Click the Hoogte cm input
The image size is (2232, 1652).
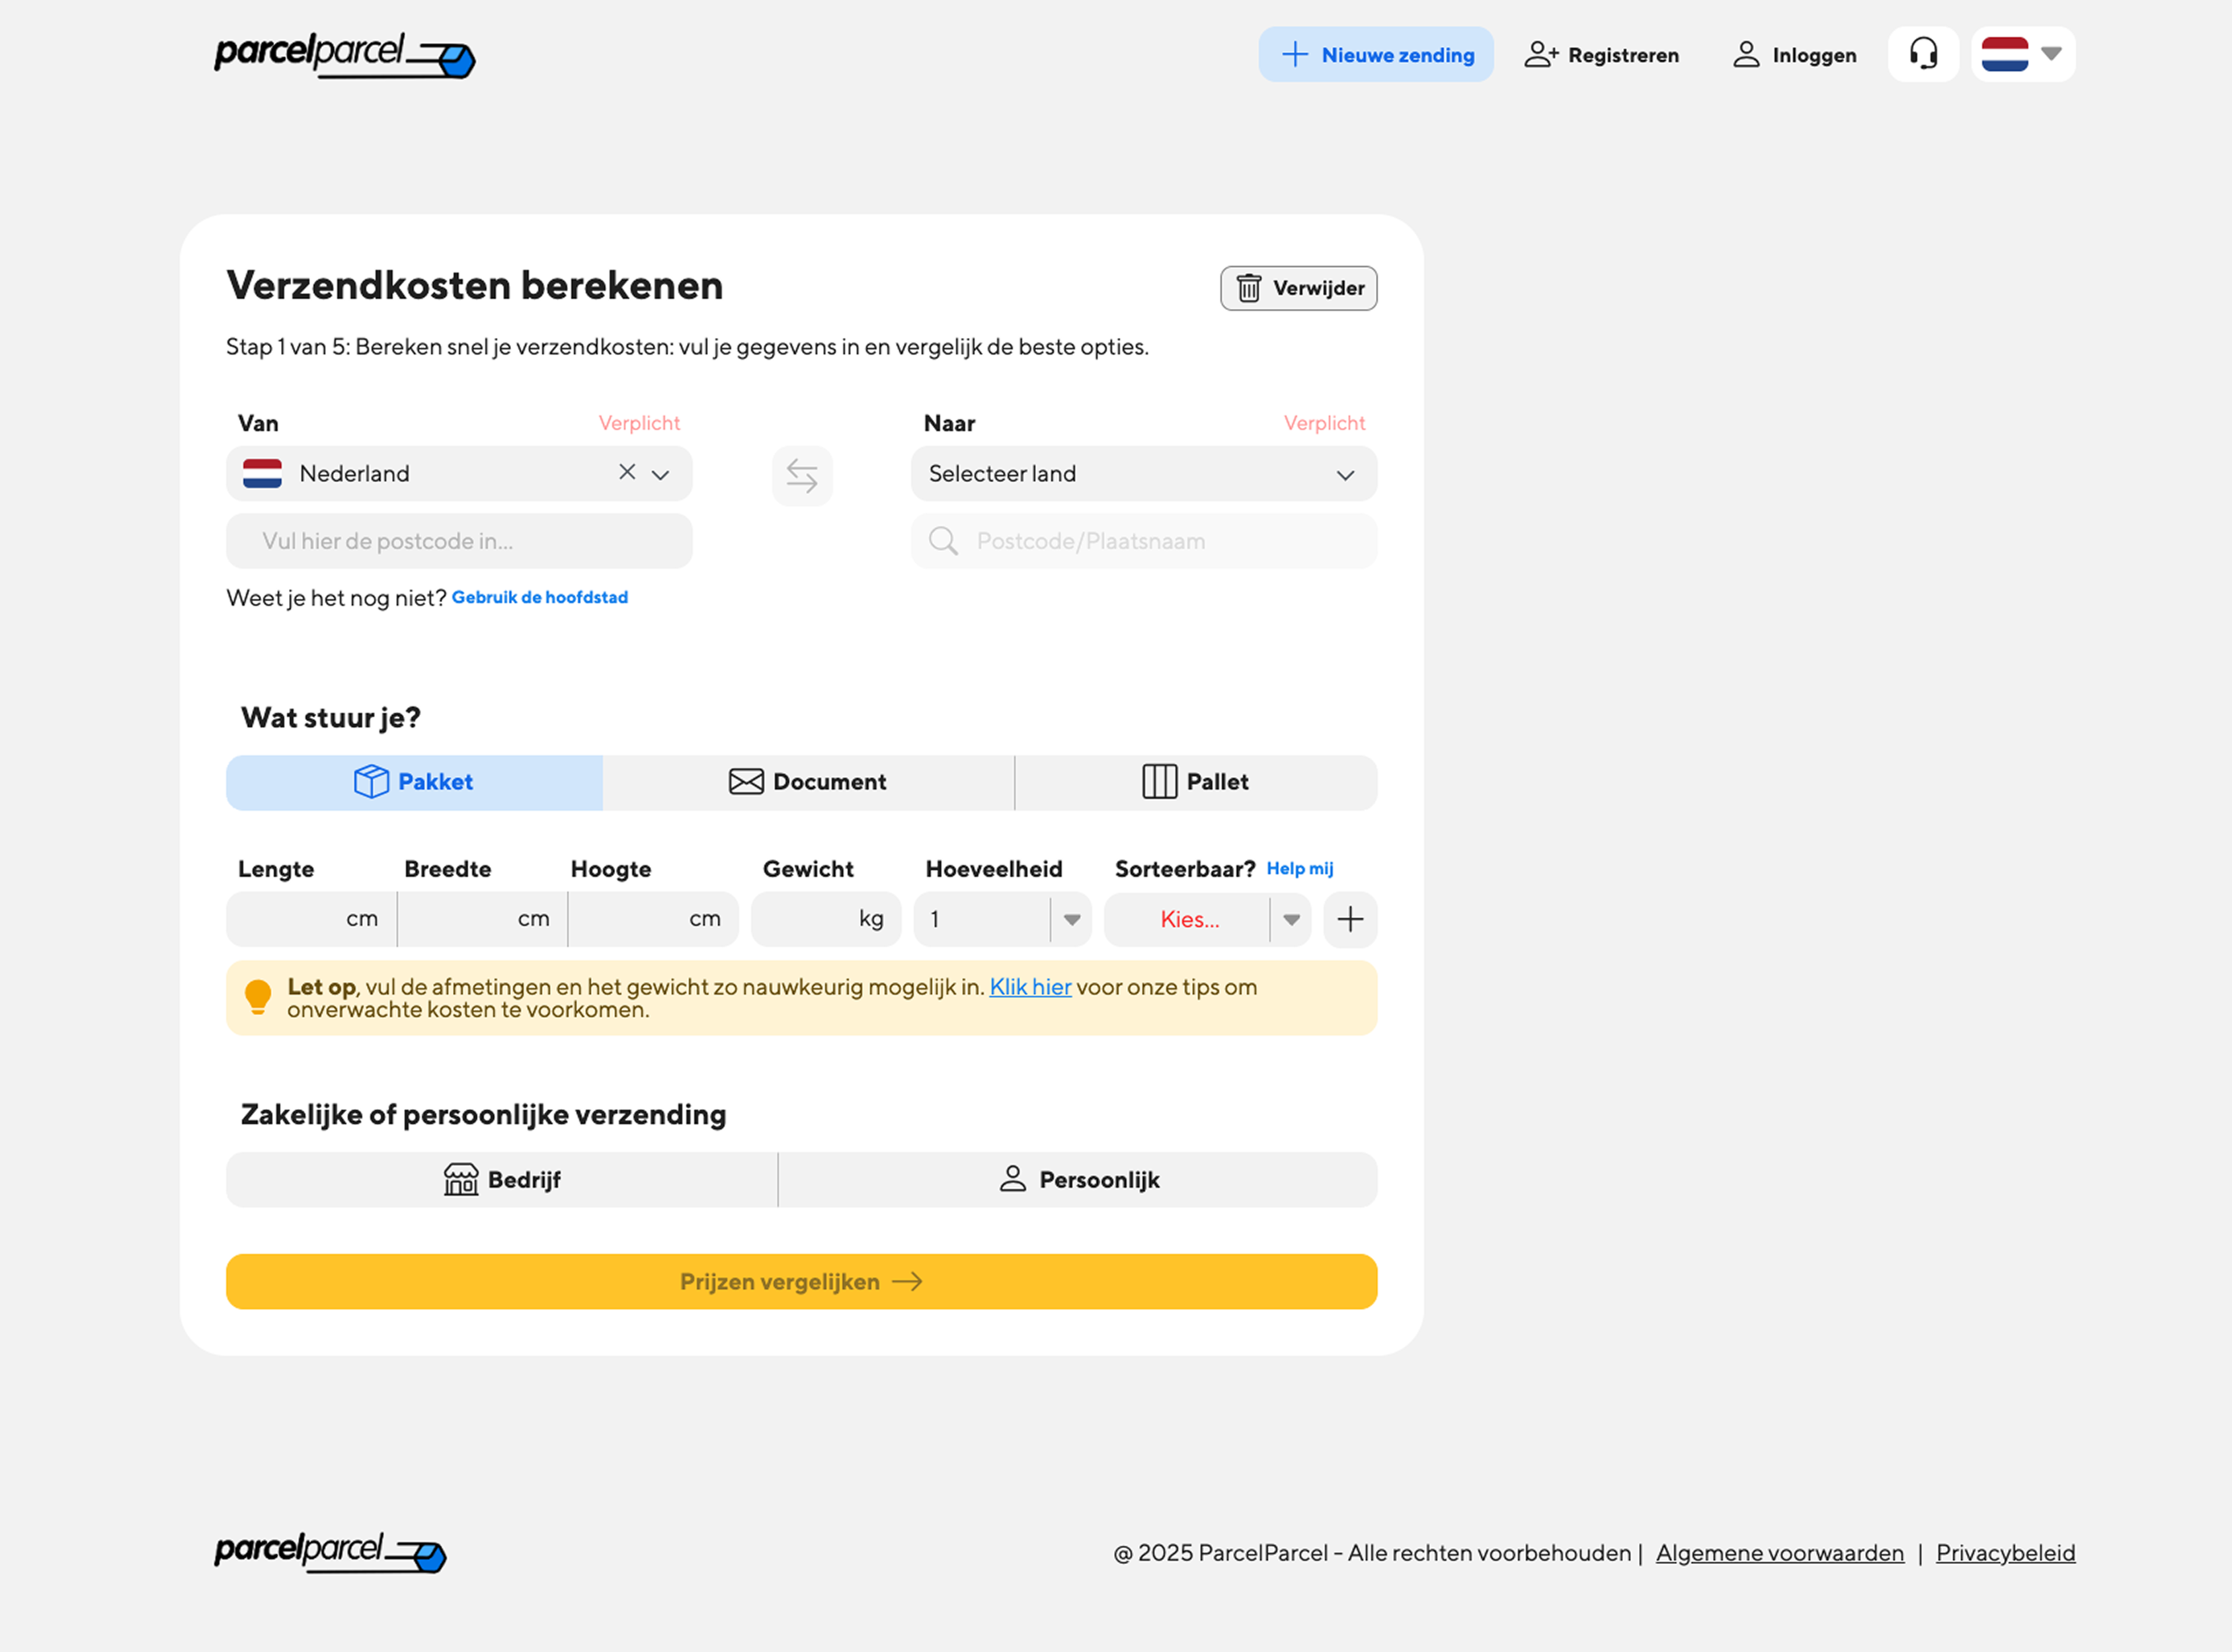coord(654,919)
